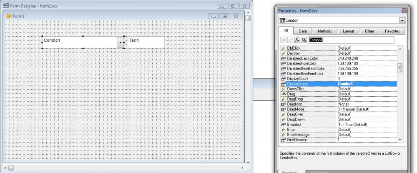The width and height of the screenshot is (417, 173).
Task: Select the Other tab
Action: click(x=369, y=31)
